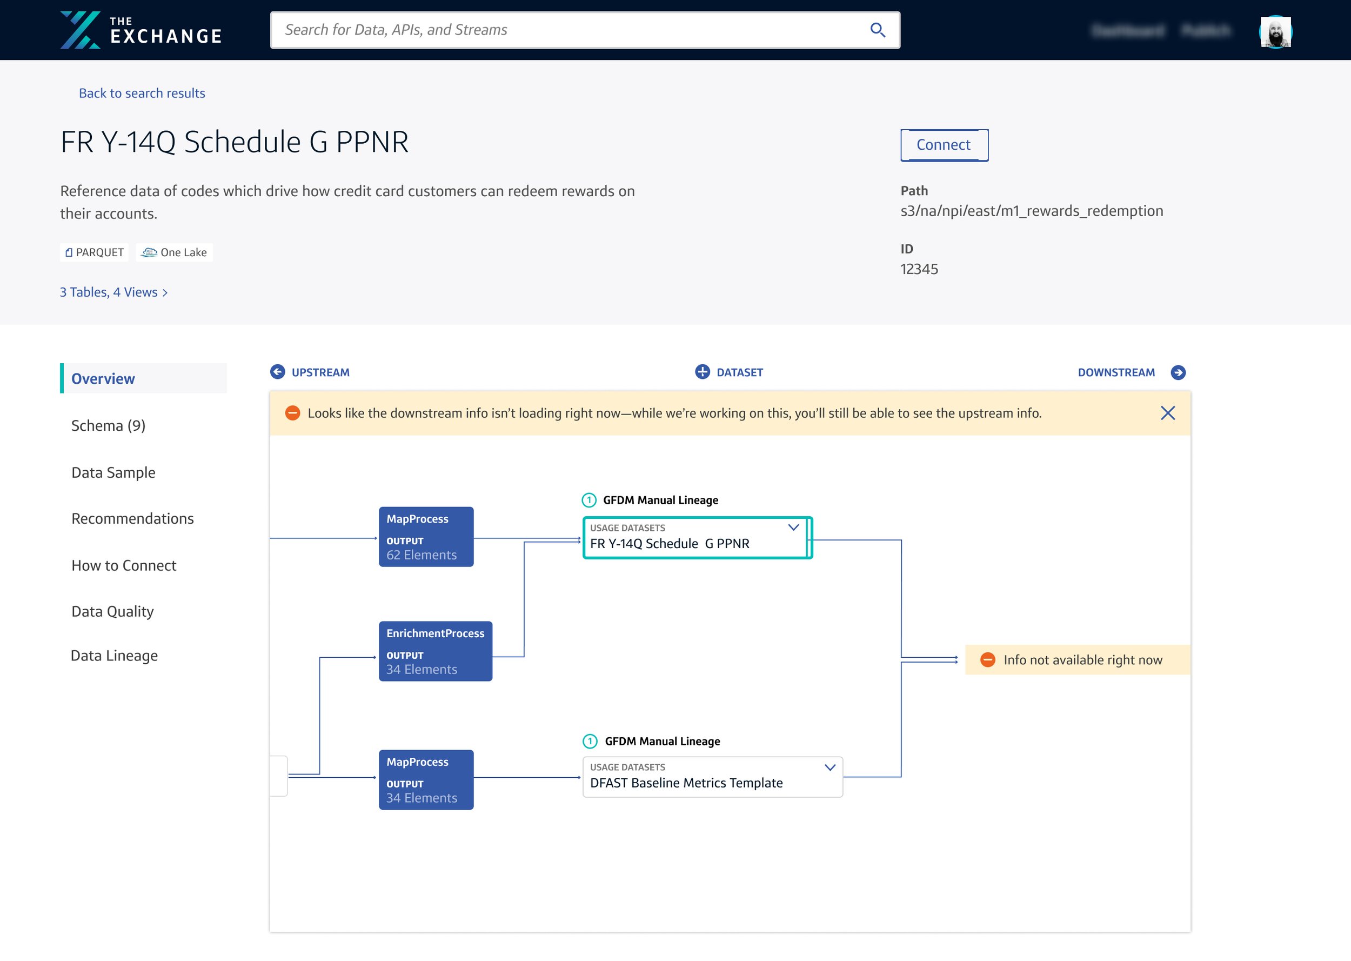The height and width of the screenshot is (961, 1351).
Task: Click the UPSTREAM navigation arrow icon
Action: coord(278,371)
